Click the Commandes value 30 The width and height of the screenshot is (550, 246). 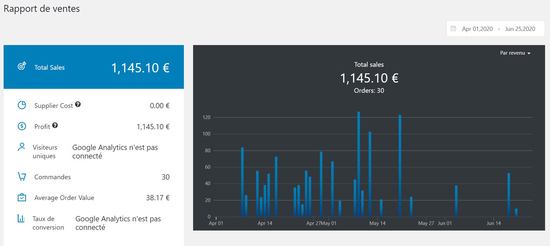coord(166,177)
